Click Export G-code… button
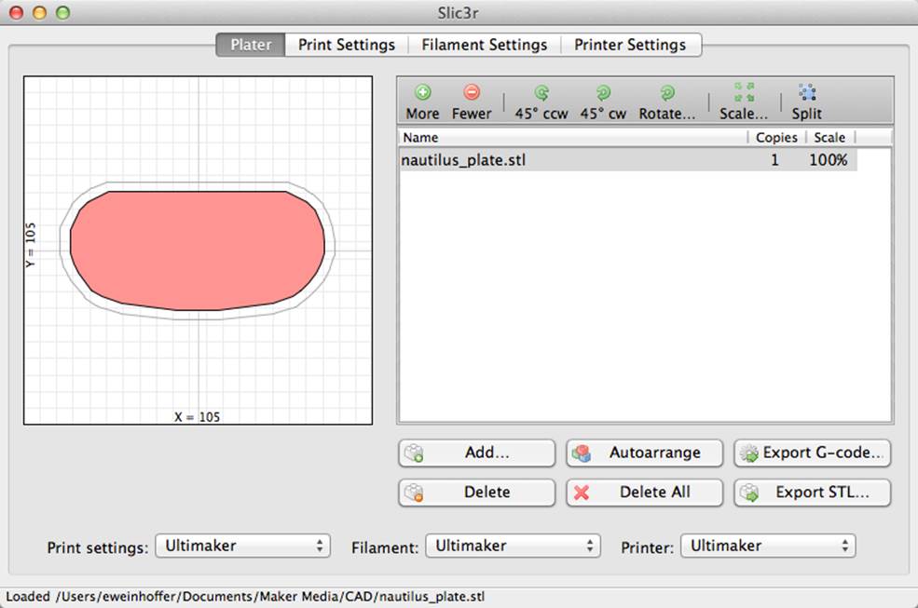 click(x=813, y=453)
